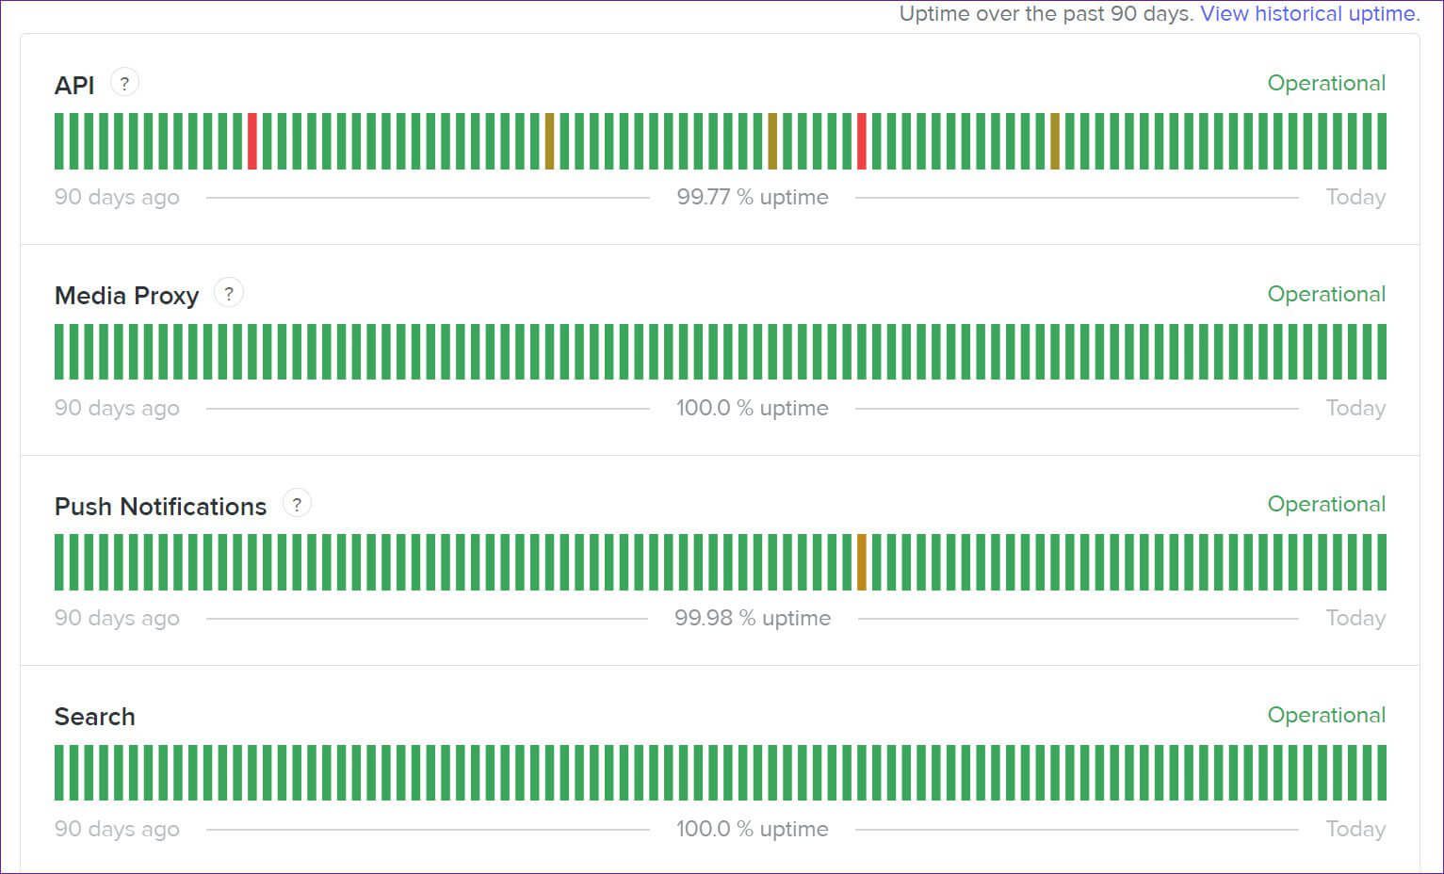Click the Push Notifications question mark icon
This screenshot has width=1444, height=874.
coord(297,504)
